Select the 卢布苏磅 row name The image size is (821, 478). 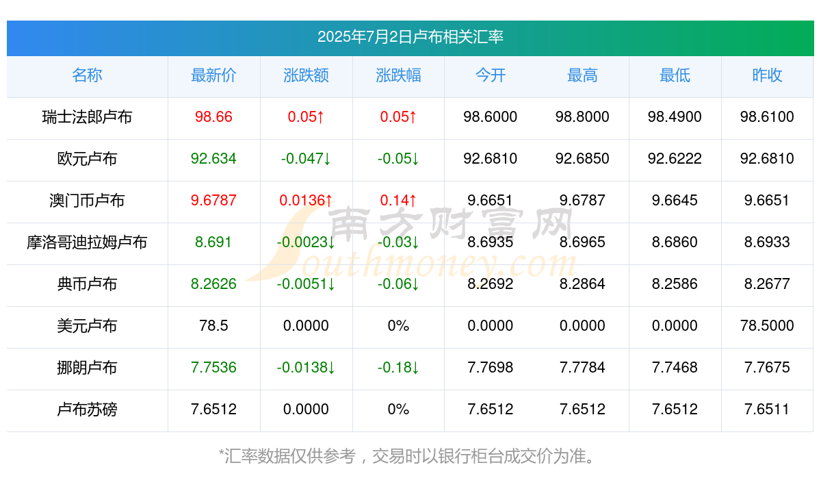pyautogui.click(x=87, y=410)
